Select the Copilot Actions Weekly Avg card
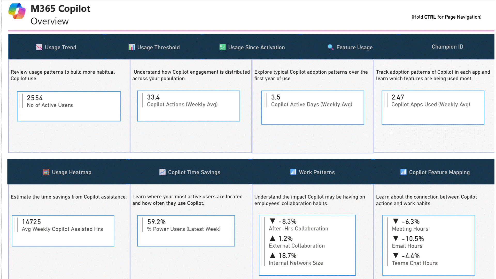The image size is (496, 279). pyautogui.click(x=188, y=106)
